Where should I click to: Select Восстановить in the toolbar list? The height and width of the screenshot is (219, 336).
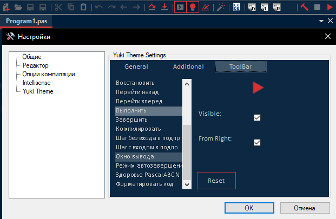(x=148, y=83)
